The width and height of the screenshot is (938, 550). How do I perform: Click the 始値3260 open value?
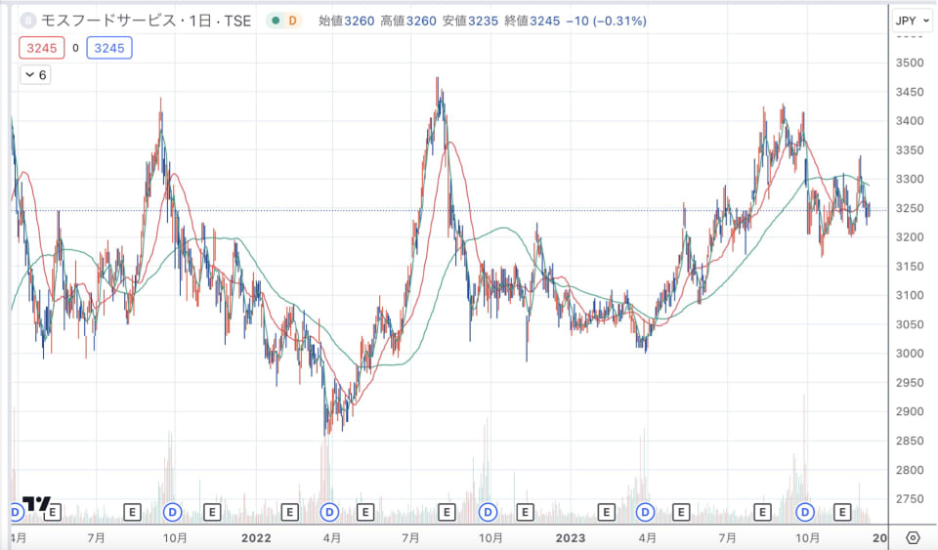pyautogui.click(x=346, y=21)
